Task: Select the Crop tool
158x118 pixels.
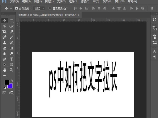Action: pyautogui.click(x=4, y=32)
